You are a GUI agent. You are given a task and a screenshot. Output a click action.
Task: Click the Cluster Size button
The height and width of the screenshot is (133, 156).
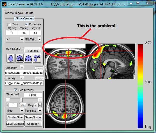point(15,117)
